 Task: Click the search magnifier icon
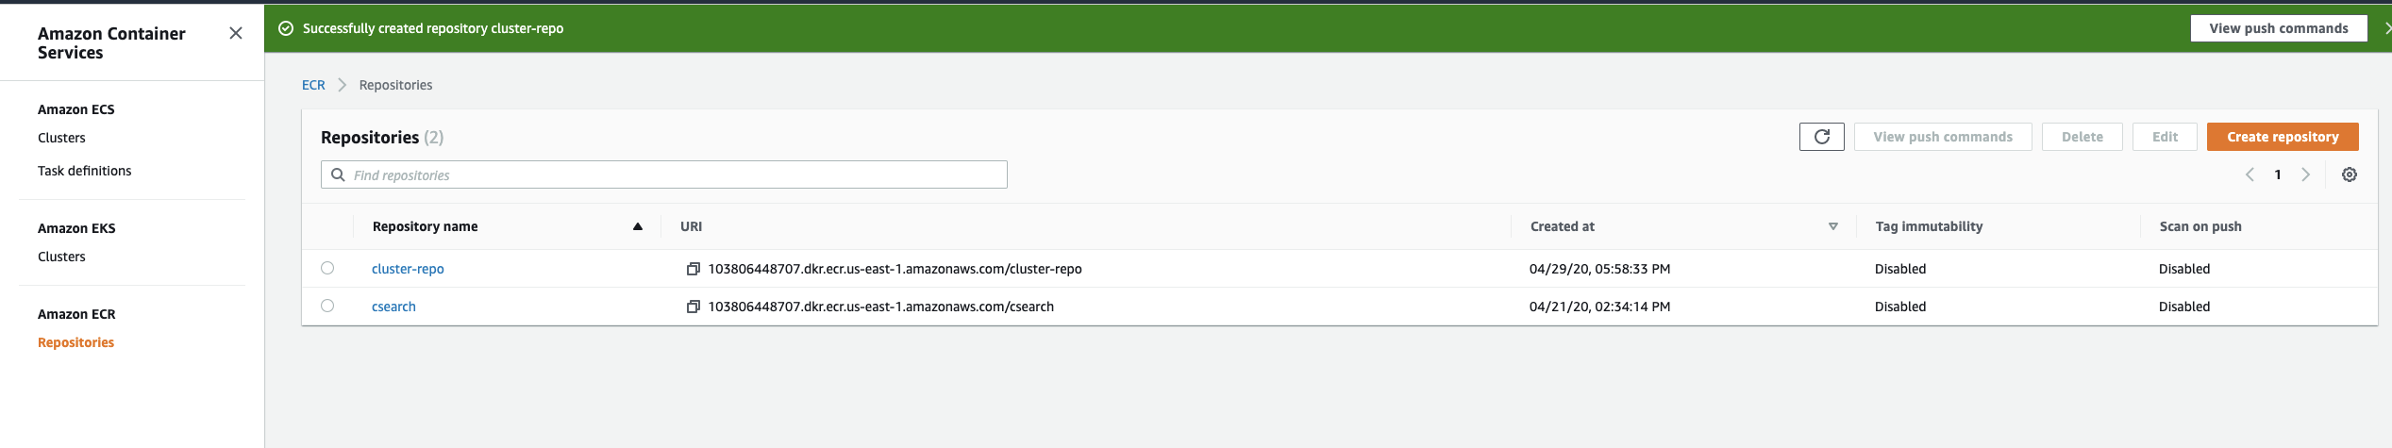tap(338, 174)
